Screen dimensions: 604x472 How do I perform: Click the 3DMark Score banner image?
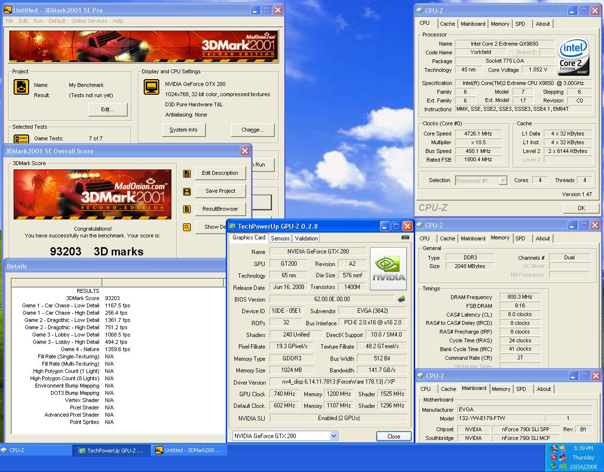[92, 194]
